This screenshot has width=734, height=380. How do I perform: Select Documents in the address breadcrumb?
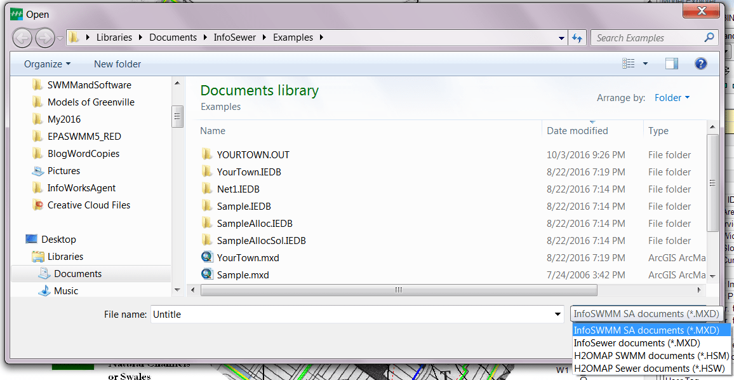point(173,37)
